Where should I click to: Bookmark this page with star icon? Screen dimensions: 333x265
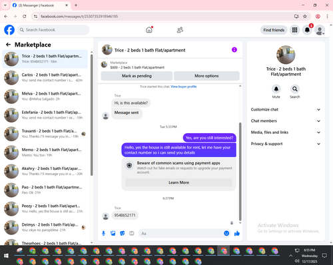click(x=305, y=17)
